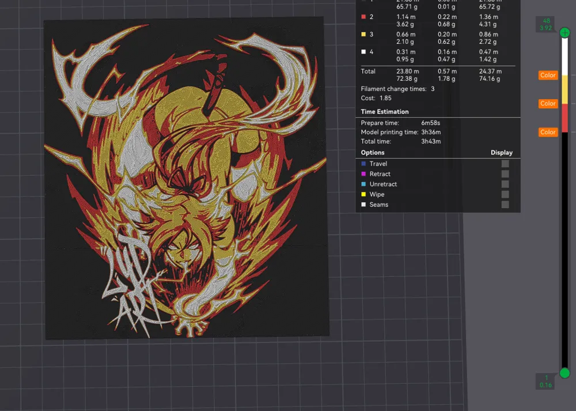The image size is (576, 411).
Task: Click the magenta Retract legend square
Action: click(363, 174)
